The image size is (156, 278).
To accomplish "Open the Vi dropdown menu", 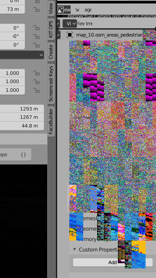I will (70, 23).
